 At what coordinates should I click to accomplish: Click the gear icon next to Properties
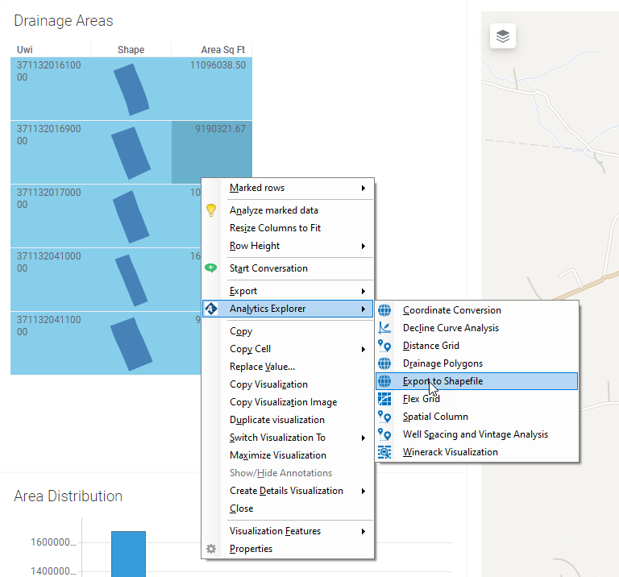click(211, 549)
